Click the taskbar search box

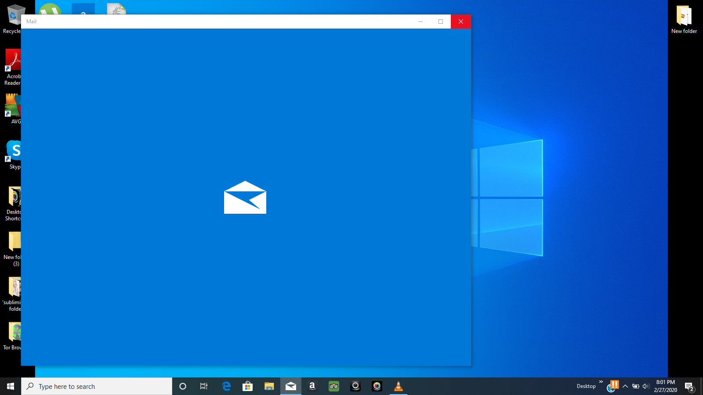[97, 386]
